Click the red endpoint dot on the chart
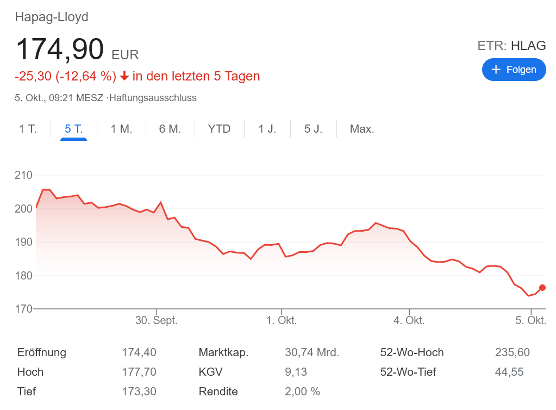This screenshot has width=556, height=410. [541, 287]
